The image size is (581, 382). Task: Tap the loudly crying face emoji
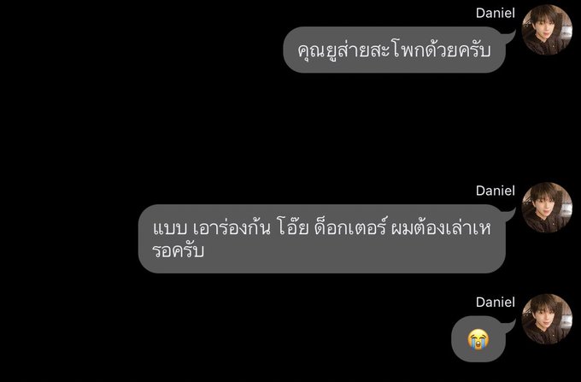tap(478, 339)
